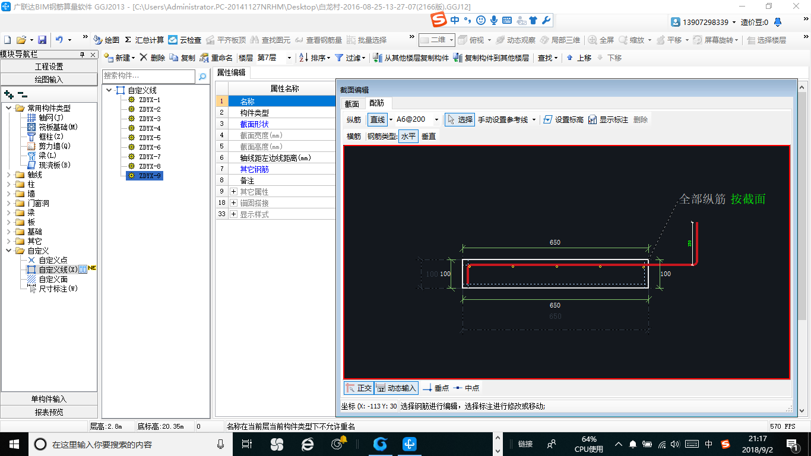Move component up with 上移
This screenshot has height=456, width=811.
pyautogui.click(x=579, y=58)
